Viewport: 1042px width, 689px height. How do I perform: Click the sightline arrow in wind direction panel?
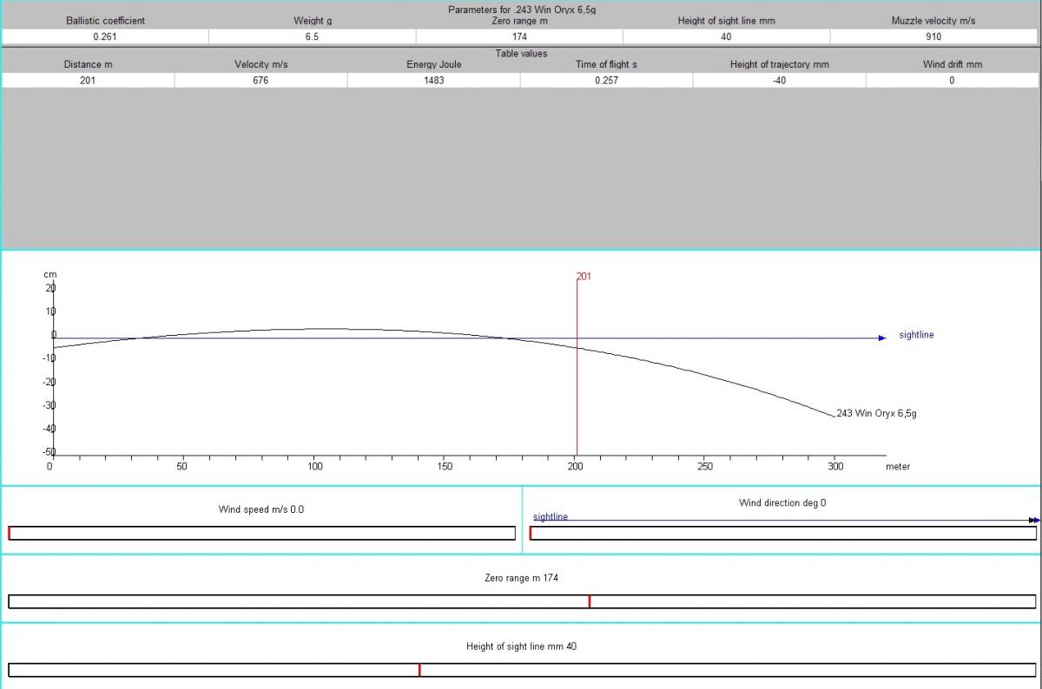pyautogui.click(x=1032, y=520)
